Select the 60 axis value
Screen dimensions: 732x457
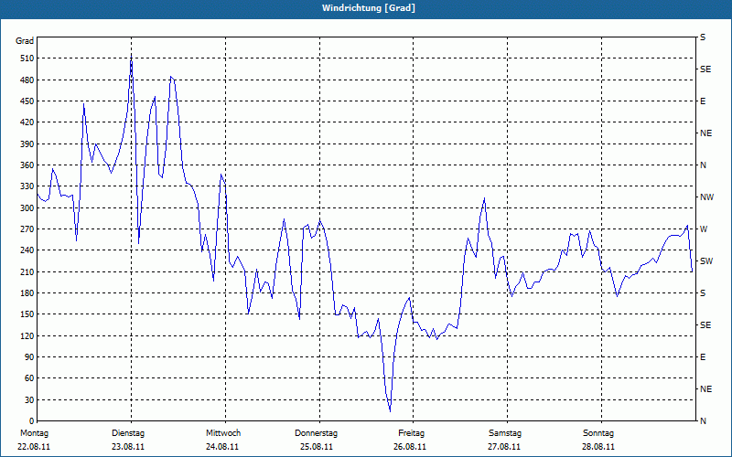(x=29, y=378)
